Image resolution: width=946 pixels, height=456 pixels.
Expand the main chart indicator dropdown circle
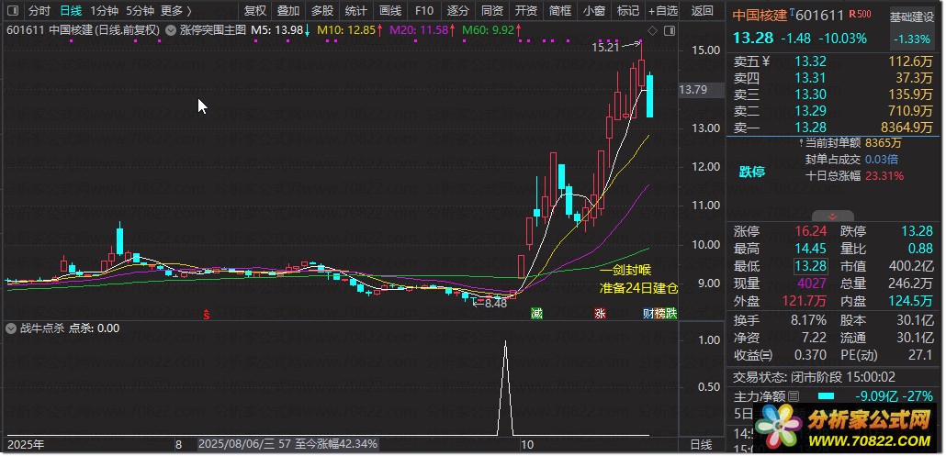pyautogui.click(x=171, y=30)
